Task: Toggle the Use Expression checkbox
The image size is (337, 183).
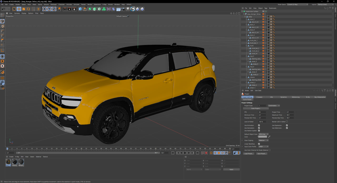Action: click(287, 125)
